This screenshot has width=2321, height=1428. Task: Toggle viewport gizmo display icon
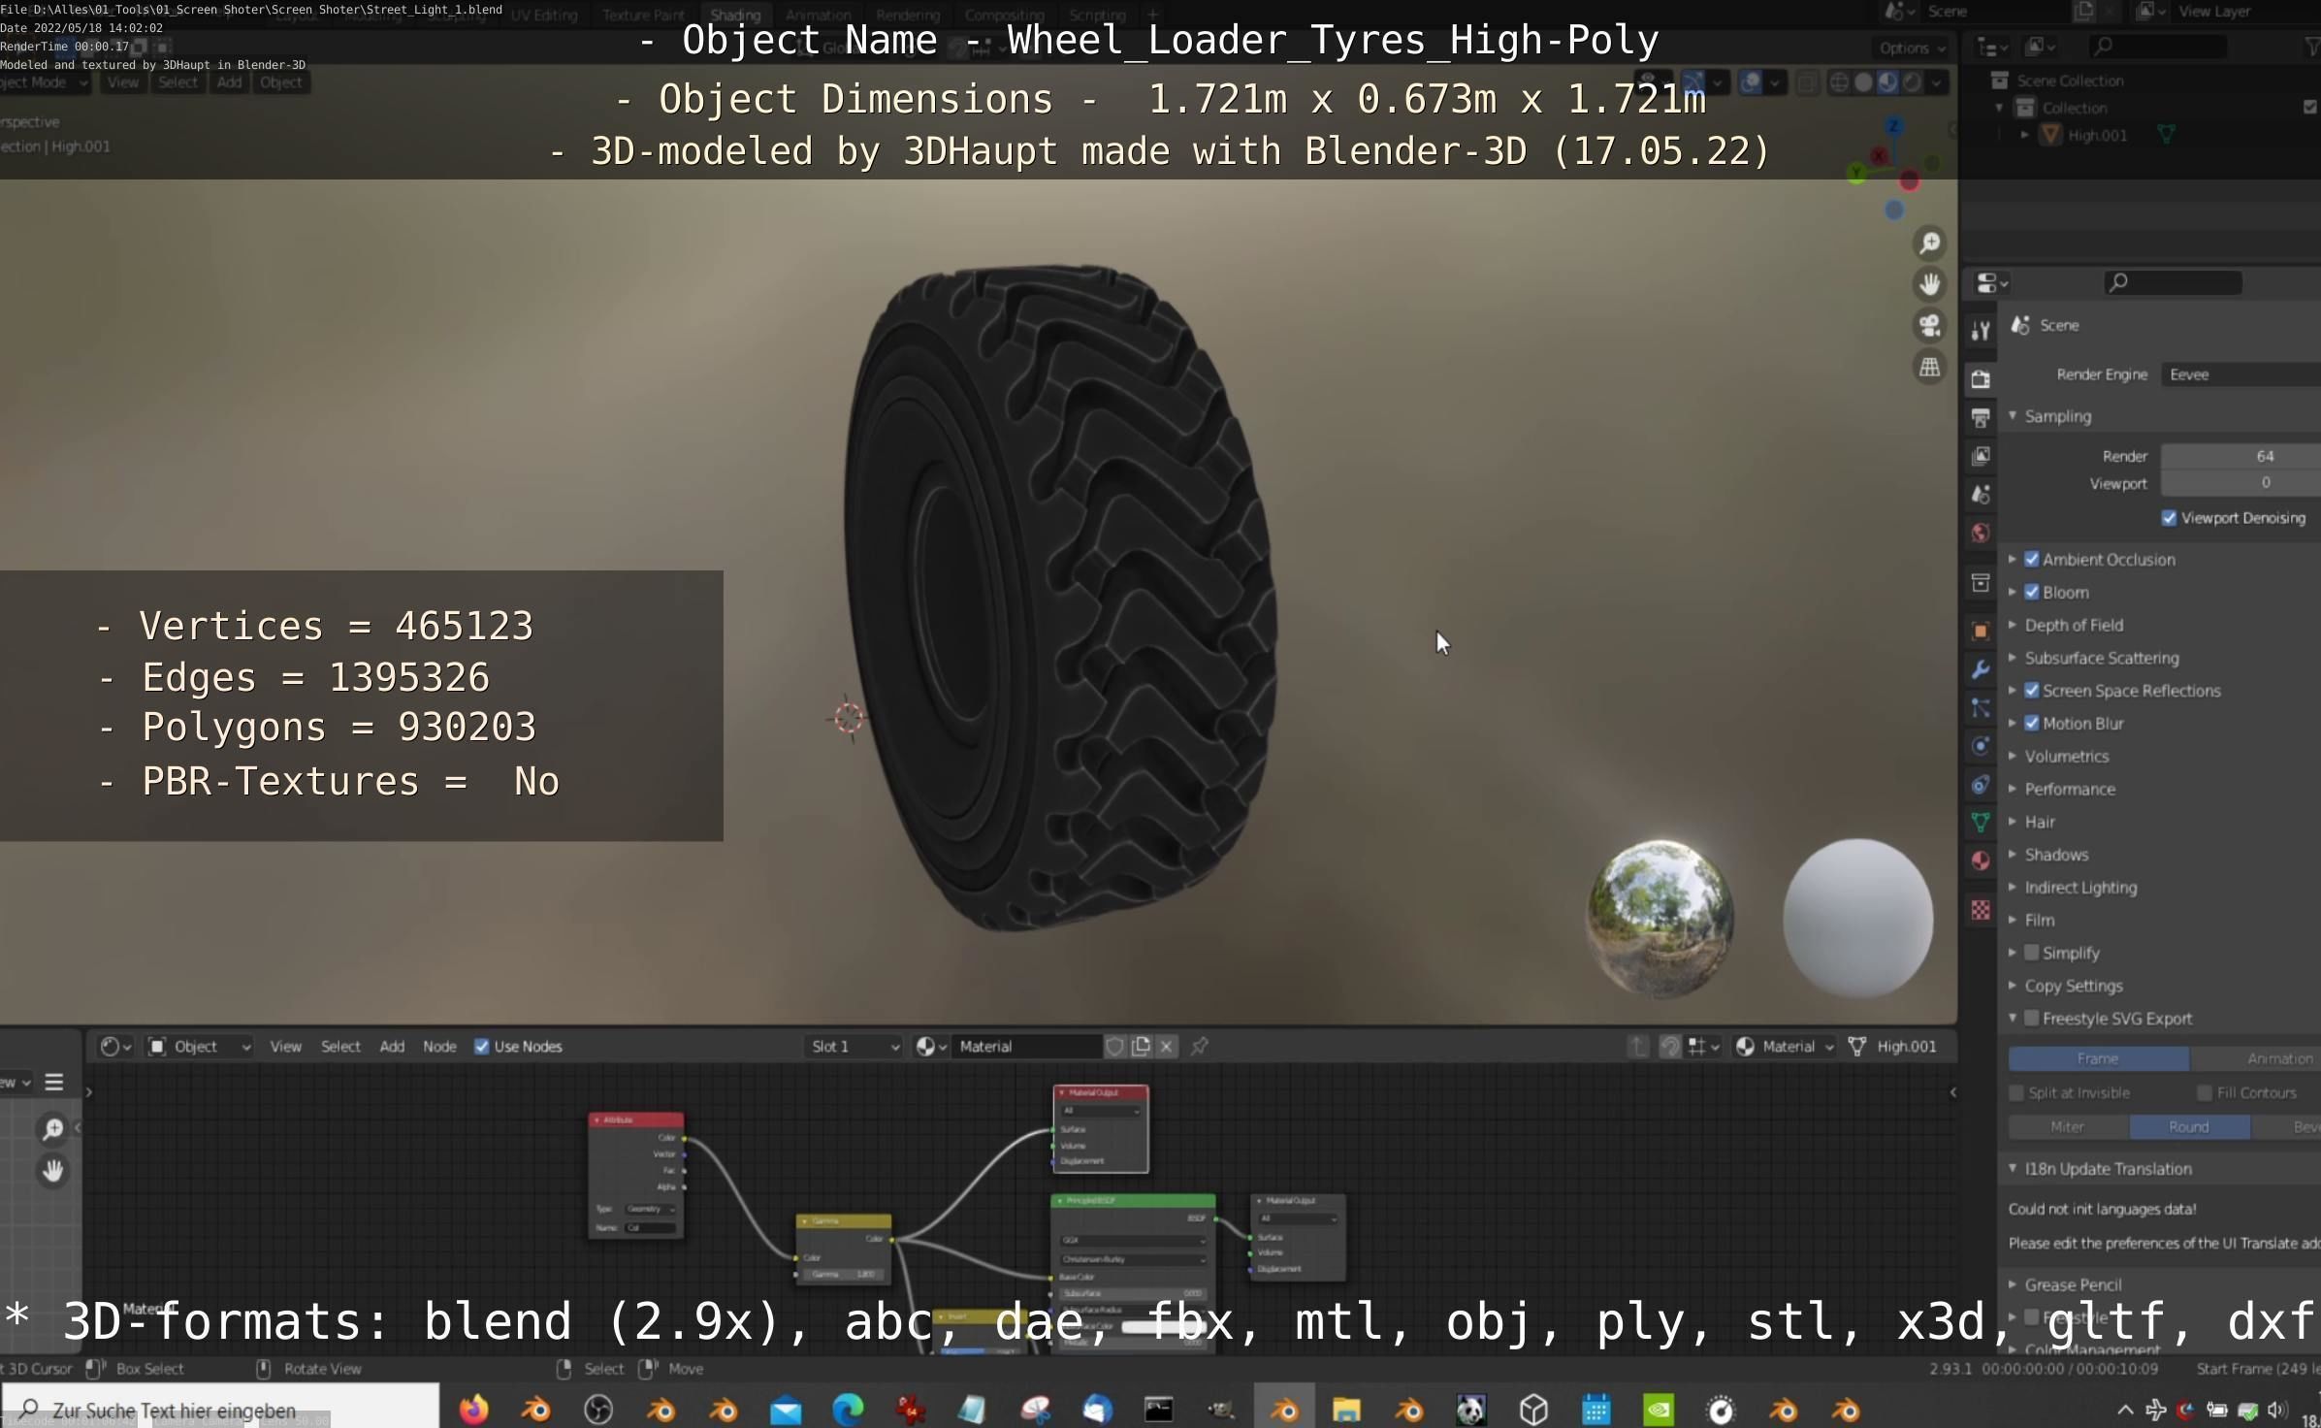click(x=1692, y=82)
